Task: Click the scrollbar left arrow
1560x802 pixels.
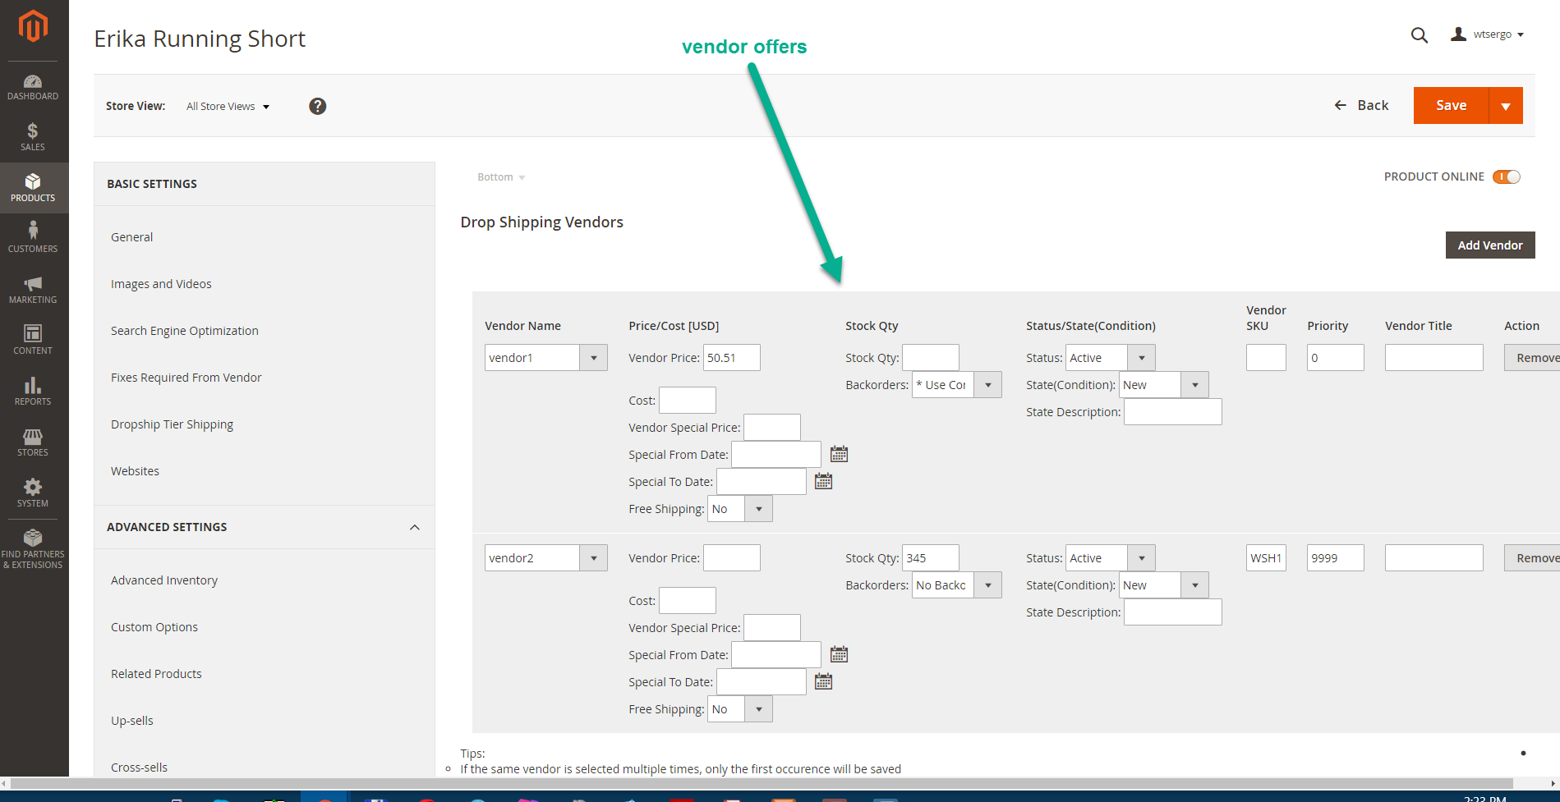Action: point(5,784)
